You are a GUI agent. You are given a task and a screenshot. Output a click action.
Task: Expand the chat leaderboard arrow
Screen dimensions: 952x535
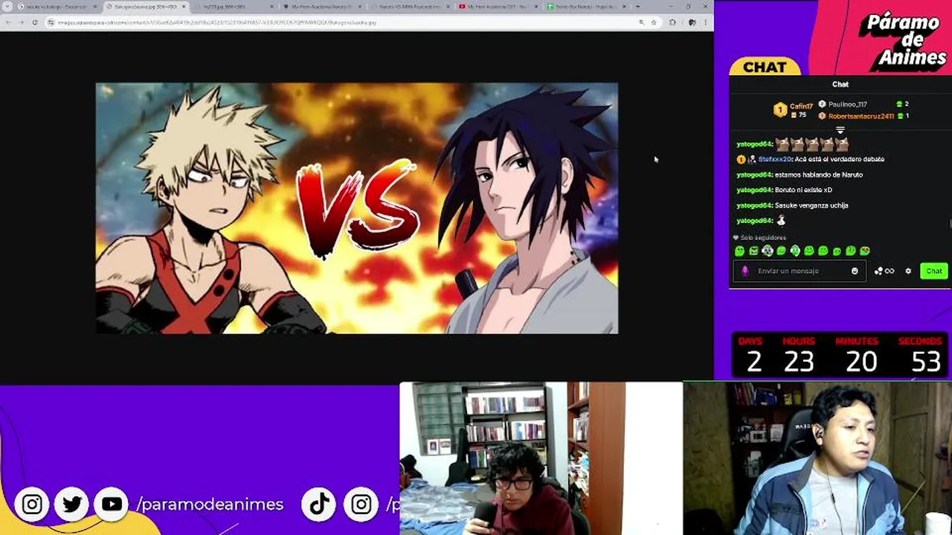840,130
